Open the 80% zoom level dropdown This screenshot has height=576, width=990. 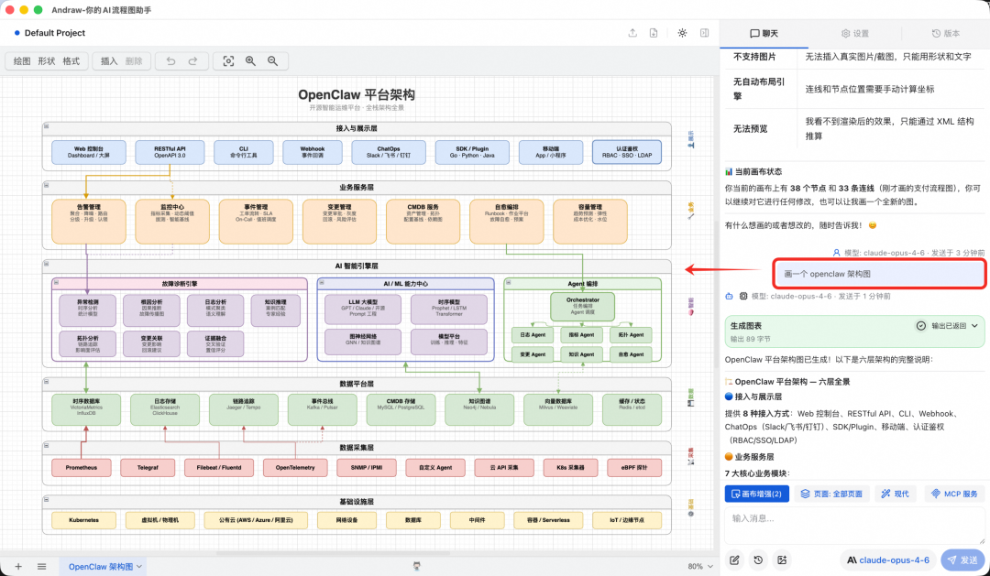pyautogui.click(x=700, y=567)
